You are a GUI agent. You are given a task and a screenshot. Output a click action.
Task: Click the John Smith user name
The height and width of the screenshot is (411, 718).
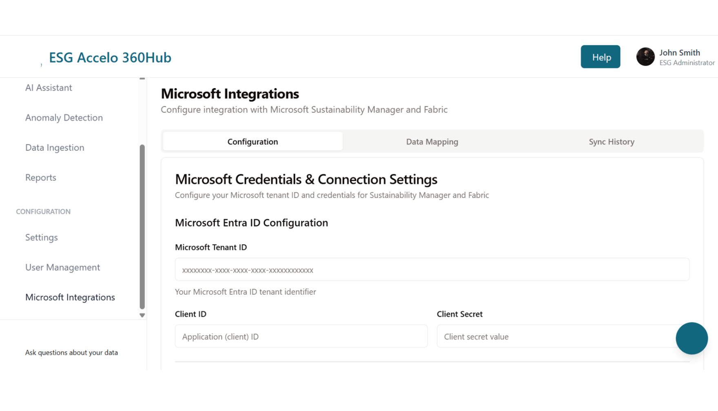pos(679,53)
